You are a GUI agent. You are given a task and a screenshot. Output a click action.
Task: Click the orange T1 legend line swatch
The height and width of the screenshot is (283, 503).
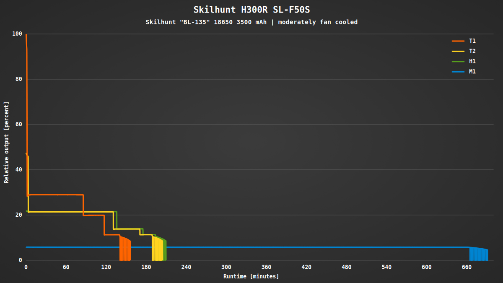(458, 41)
